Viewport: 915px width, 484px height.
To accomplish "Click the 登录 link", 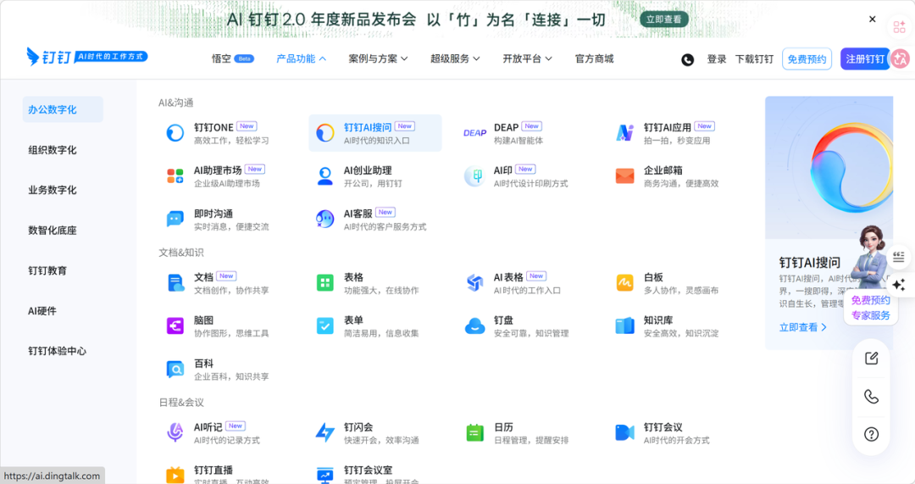I will click(717, 59).
